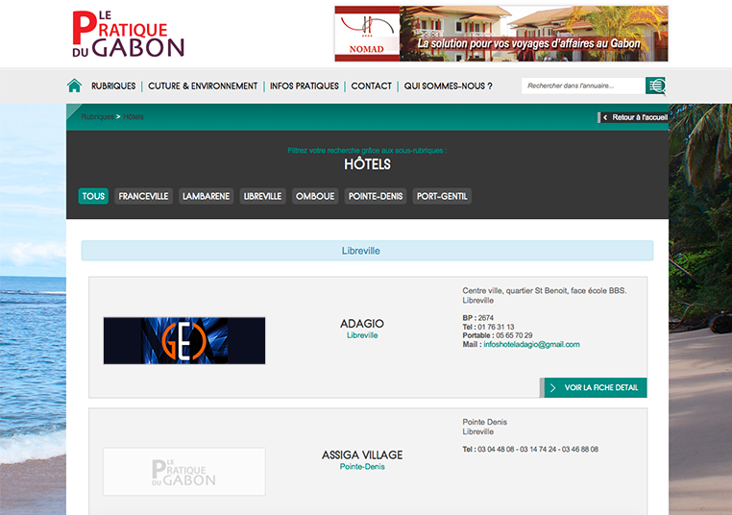
Task: Click the Assiga Village placeholder image
Action: click(184, 471)
